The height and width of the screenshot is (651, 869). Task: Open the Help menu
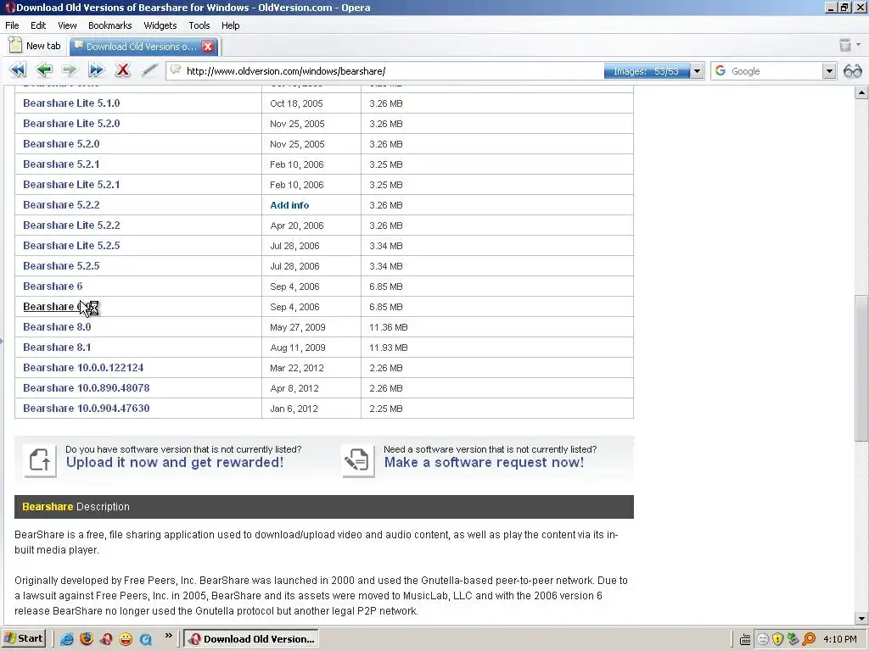pos(231,25)
